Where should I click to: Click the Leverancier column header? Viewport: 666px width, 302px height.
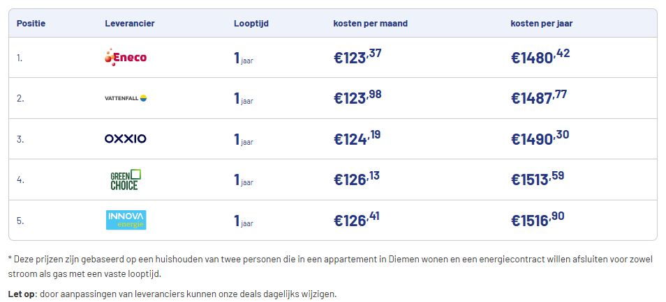click(x=130, y=24)
